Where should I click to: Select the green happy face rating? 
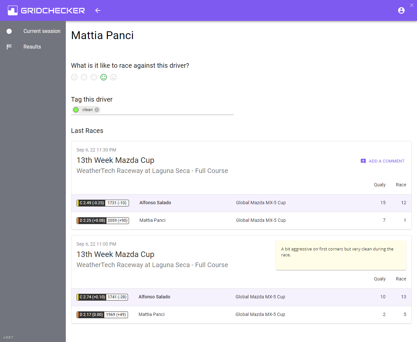104,77
